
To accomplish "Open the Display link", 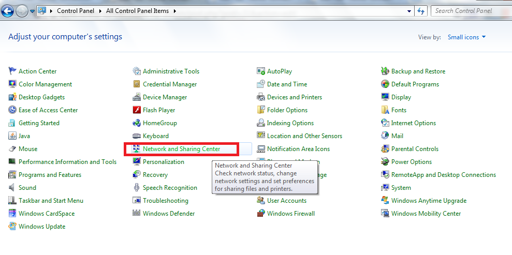I will coord(401,97).
